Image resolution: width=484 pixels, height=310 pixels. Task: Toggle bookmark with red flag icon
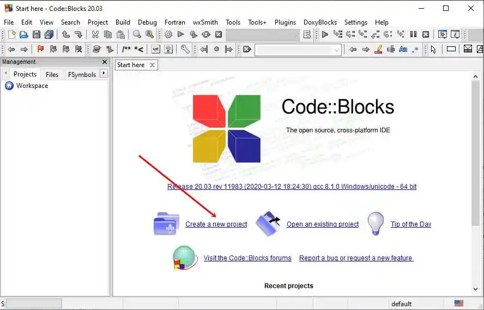coord(40,49)
